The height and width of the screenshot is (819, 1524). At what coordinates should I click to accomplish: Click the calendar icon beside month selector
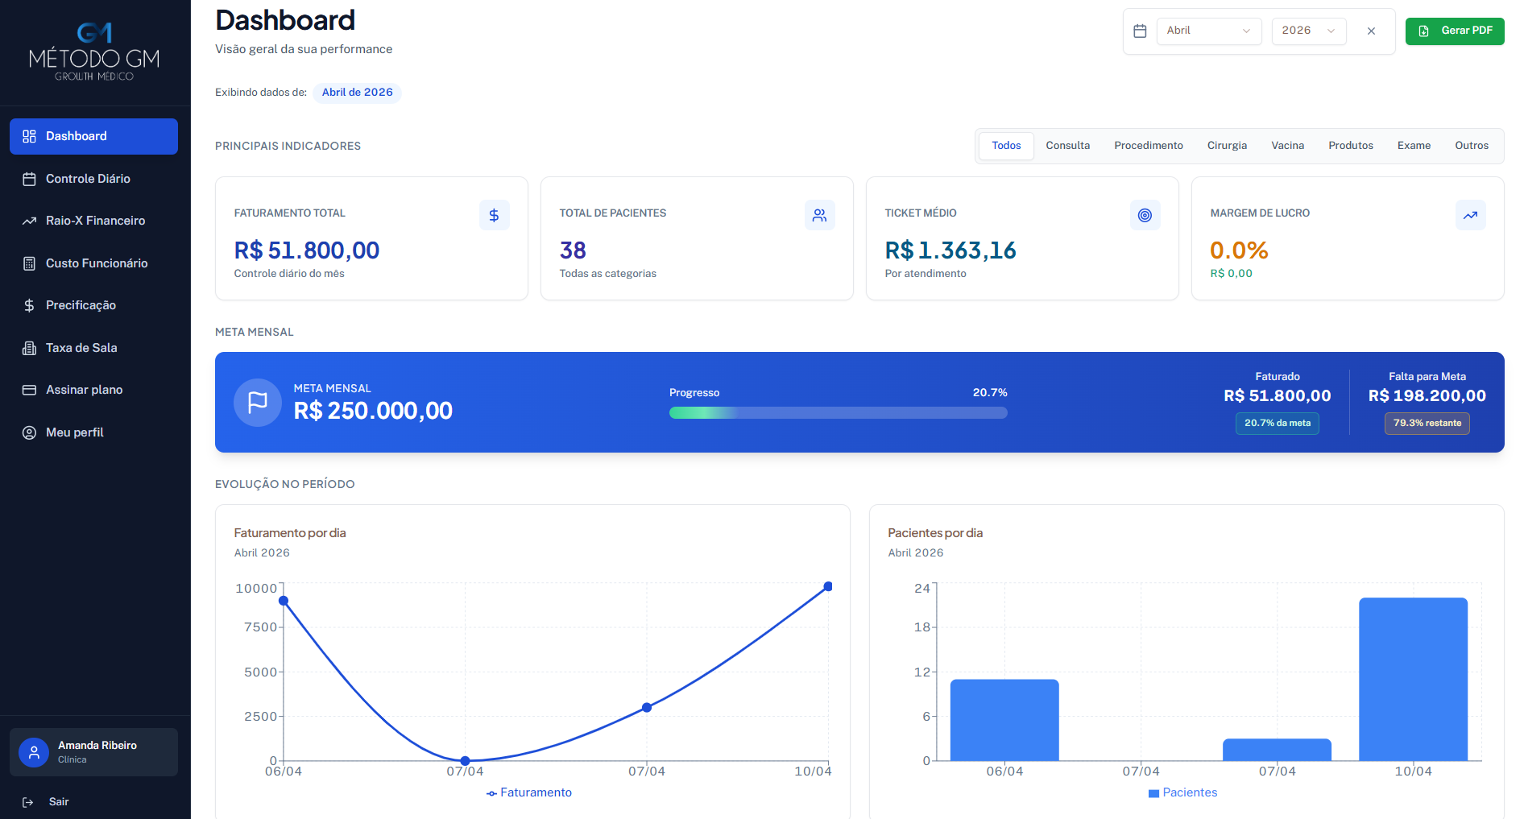1140,31
